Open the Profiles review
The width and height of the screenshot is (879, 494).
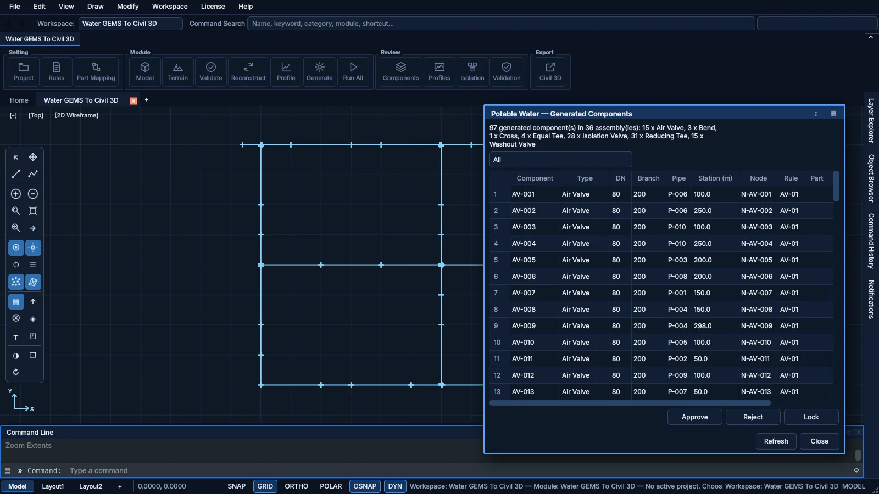coord(439,72)
